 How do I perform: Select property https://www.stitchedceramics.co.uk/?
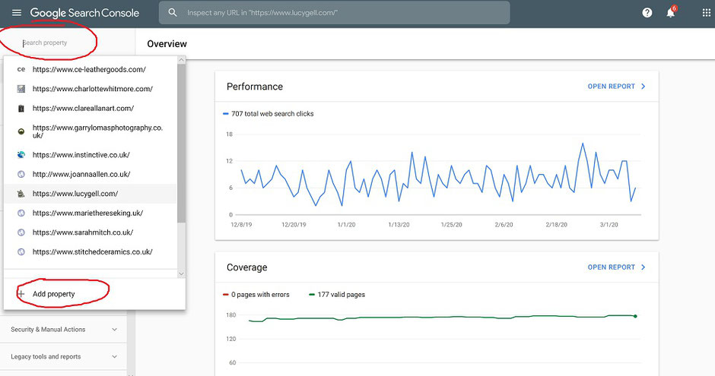click(91, 251)
